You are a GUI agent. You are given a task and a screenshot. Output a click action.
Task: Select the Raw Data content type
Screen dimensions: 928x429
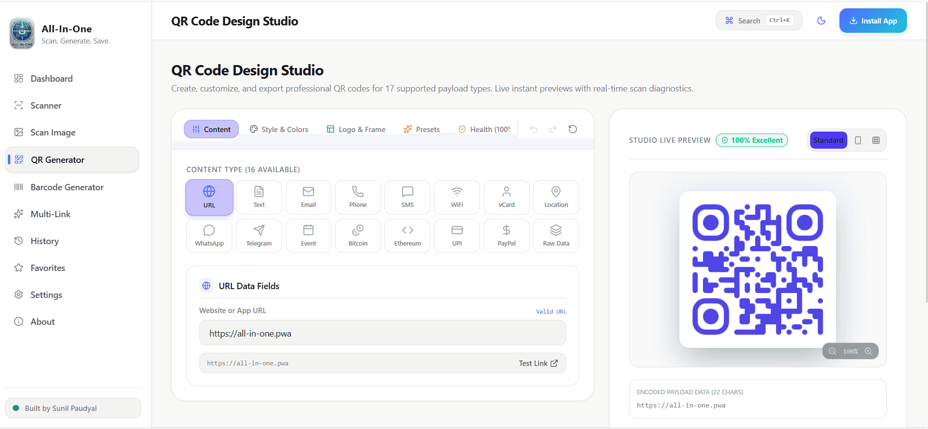point(556,236)
